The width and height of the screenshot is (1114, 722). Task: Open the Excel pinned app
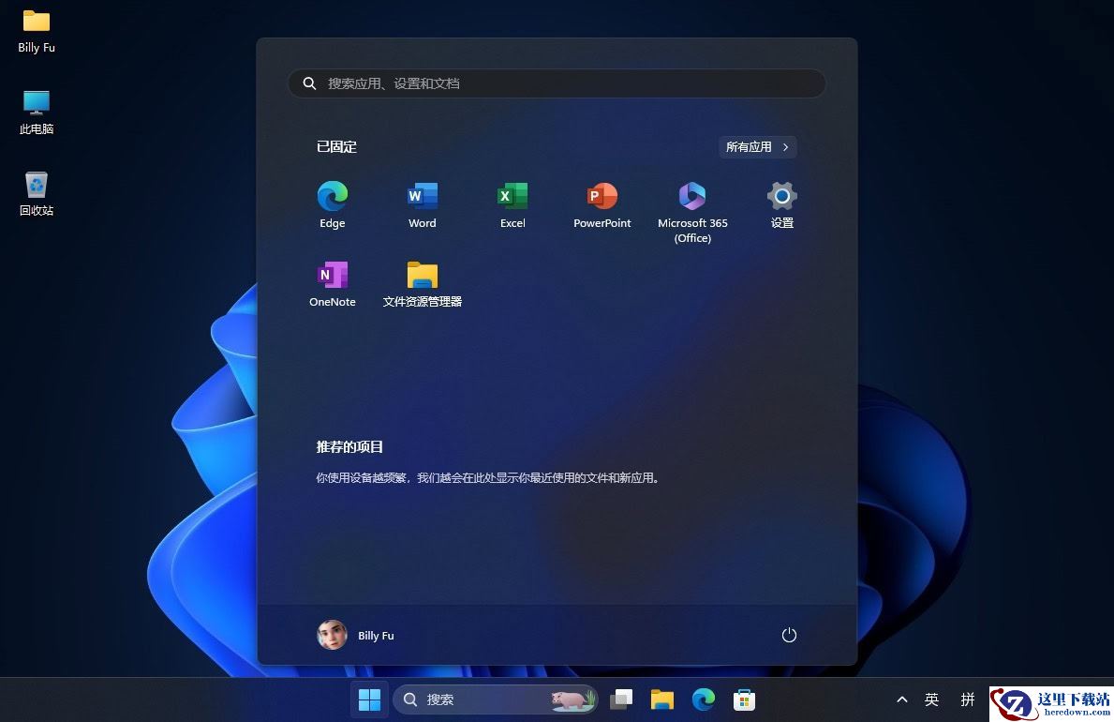coord(512,204)
